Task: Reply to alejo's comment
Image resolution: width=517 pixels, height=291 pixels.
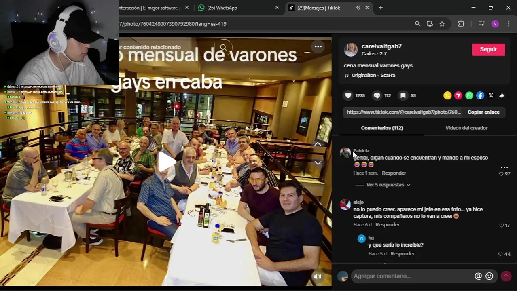Action: tap(387, 224)
